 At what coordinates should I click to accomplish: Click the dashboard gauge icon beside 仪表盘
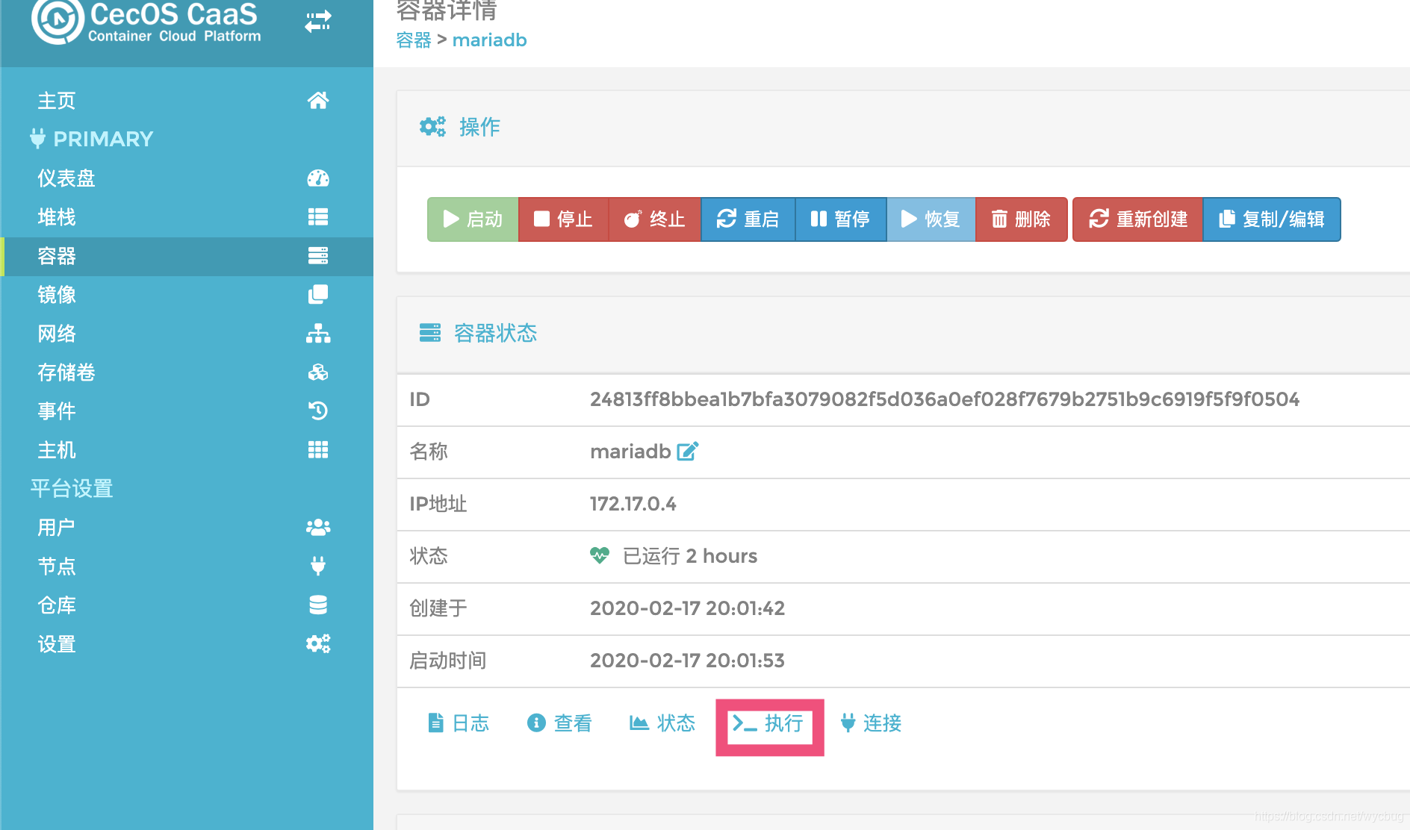(318, 178)
